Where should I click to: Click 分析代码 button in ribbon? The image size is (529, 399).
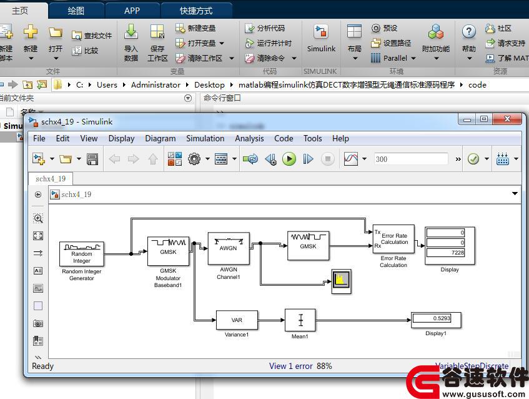click(265, 28)
